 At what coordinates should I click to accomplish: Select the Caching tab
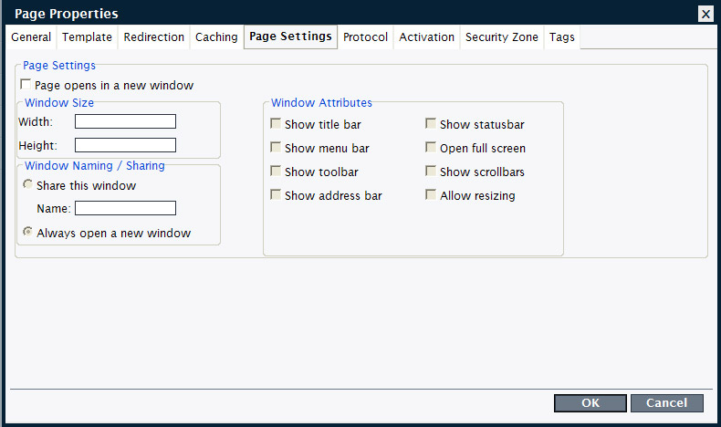point(216,37)
